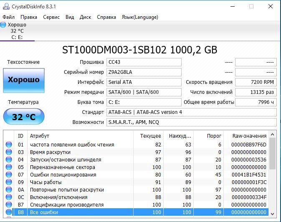The height and width of the screenshot is (222, 281).
Task: Select the highlighted B8 Все ошибки row
Action: 125,212
